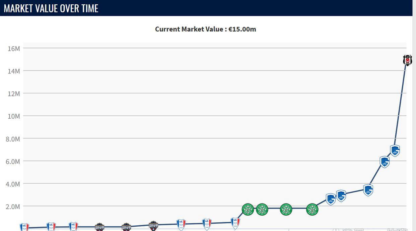Click the third Suwon crest from the left
This screenshot has width=416, height=231.
[73, 226]
